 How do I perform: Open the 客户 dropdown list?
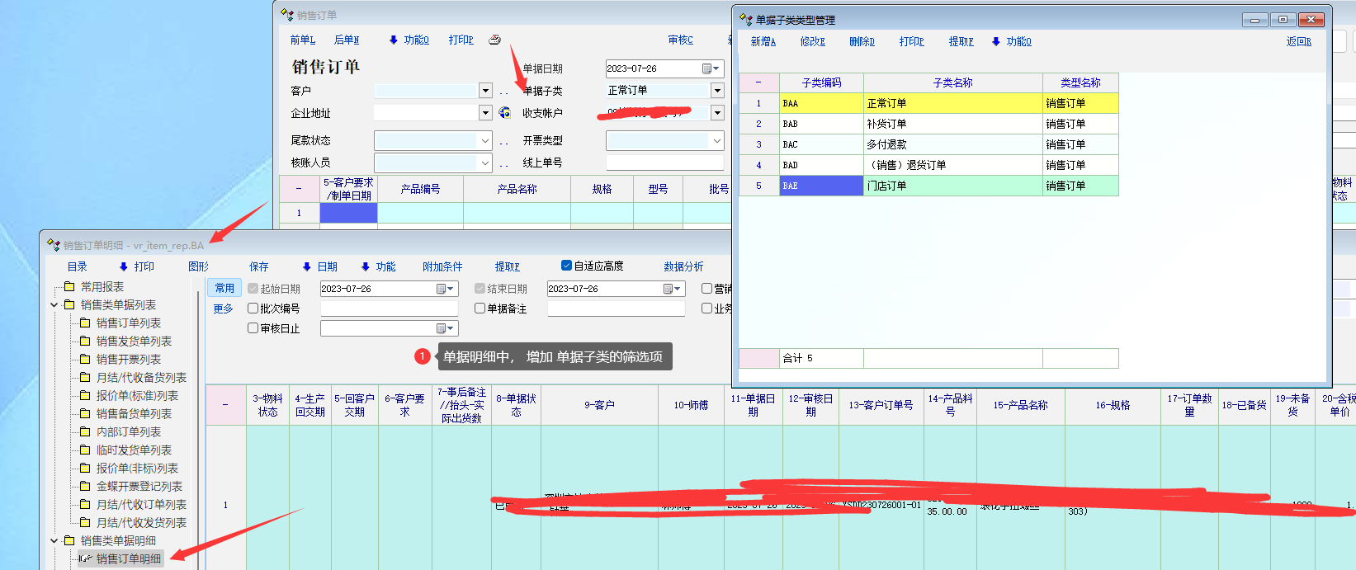tap(485, 91)
